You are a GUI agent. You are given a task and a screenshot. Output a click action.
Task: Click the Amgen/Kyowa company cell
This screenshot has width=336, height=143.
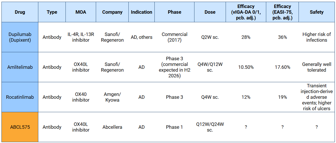pyautogui.click(x=112, y=97)
